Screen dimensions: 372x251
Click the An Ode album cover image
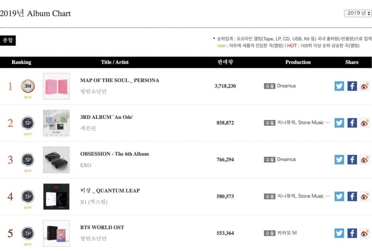pyautogui.click(x=56, y=123)
